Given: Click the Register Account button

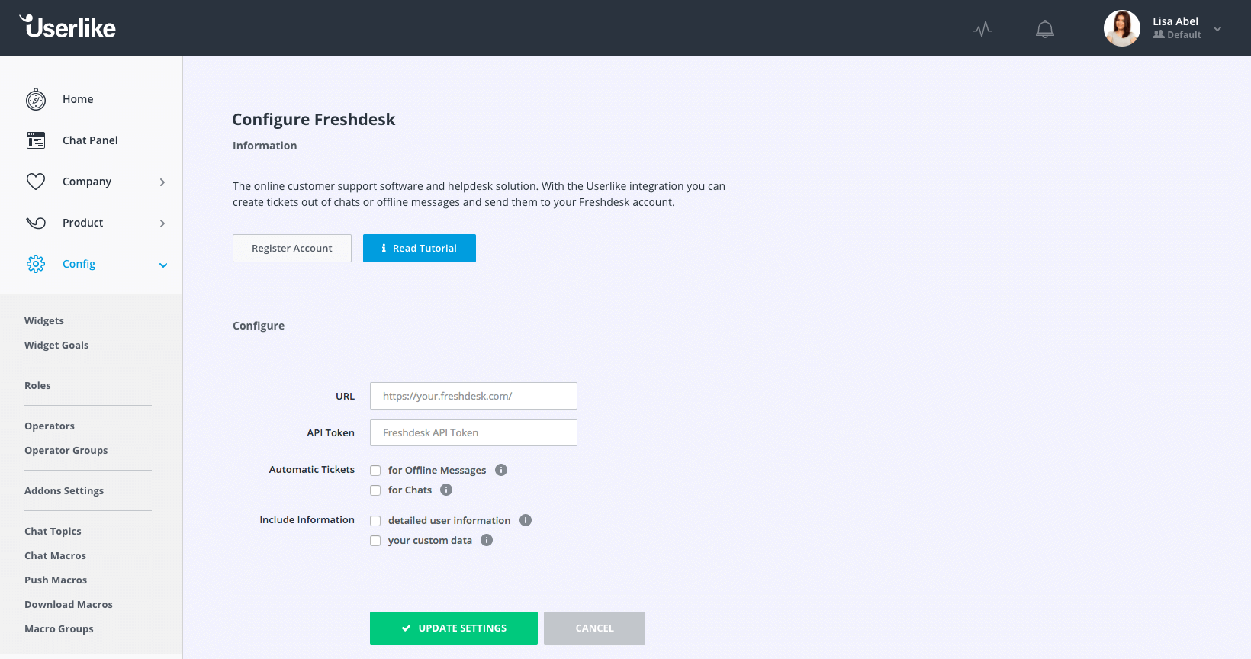Looking at the screenshot, I should point(292,249).
